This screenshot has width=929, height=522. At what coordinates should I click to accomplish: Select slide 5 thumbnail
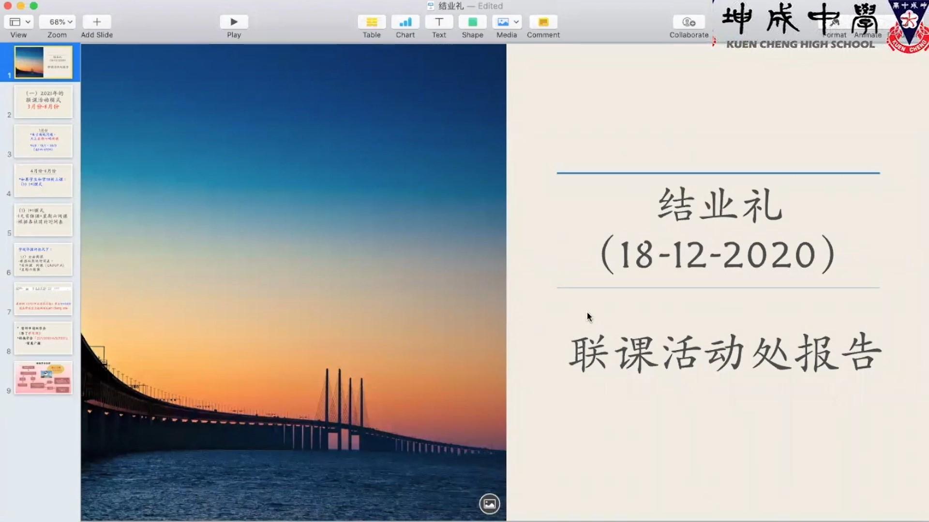pyautogui.click(x=44, y=220)
